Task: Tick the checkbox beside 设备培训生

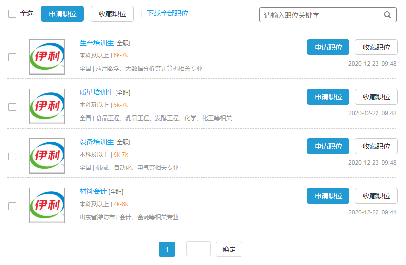Action: click(12, 157)
